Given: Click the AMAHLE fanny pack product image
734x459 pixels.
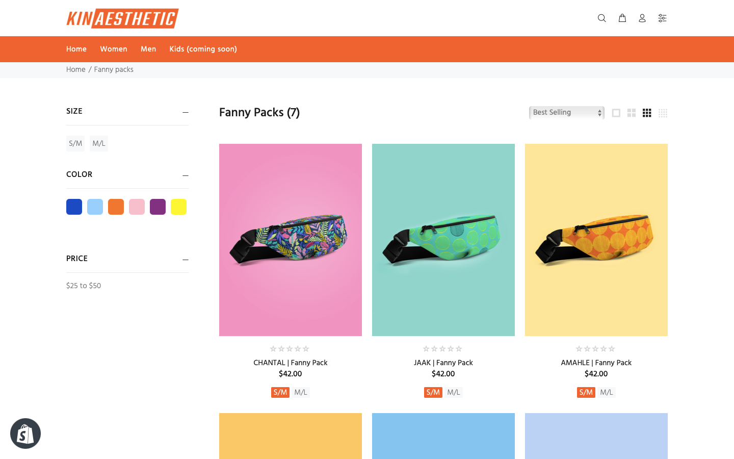Looking at the screenshot, I should (x=596, y=240).
